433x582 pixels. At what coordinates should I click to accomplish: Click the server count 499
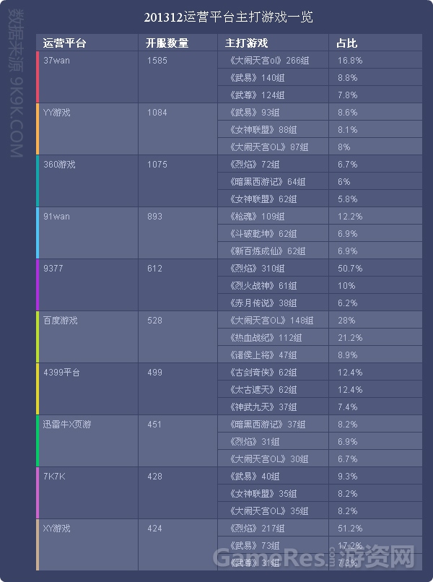pyautogui.click(x=154, y=373)
